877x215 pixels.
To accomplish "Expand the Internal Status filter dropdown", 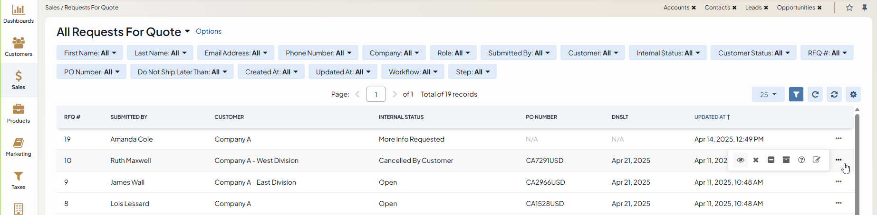I will pyautogui.click(x=667, y=53).
